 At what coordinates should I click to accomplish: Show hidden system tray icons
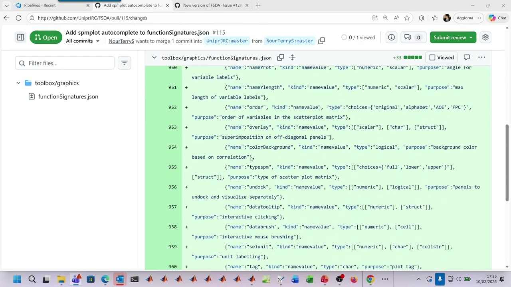point(418,279)
